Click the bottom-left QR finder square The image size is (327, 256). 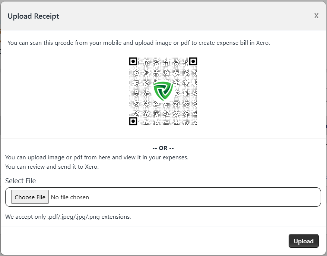pyautogui.click(x=133, y=121)
